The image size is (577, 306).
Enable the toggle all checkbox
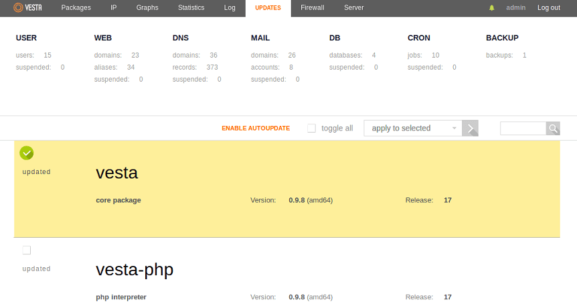(312, 129)
